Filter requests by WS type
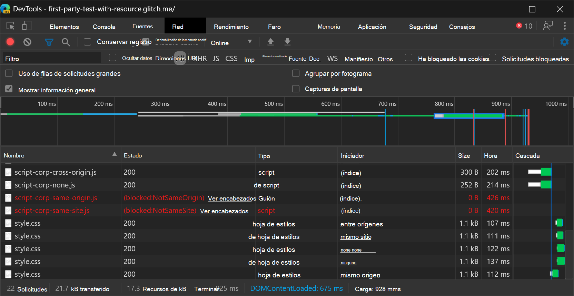574x296 pixels. (x=333, y=59)
